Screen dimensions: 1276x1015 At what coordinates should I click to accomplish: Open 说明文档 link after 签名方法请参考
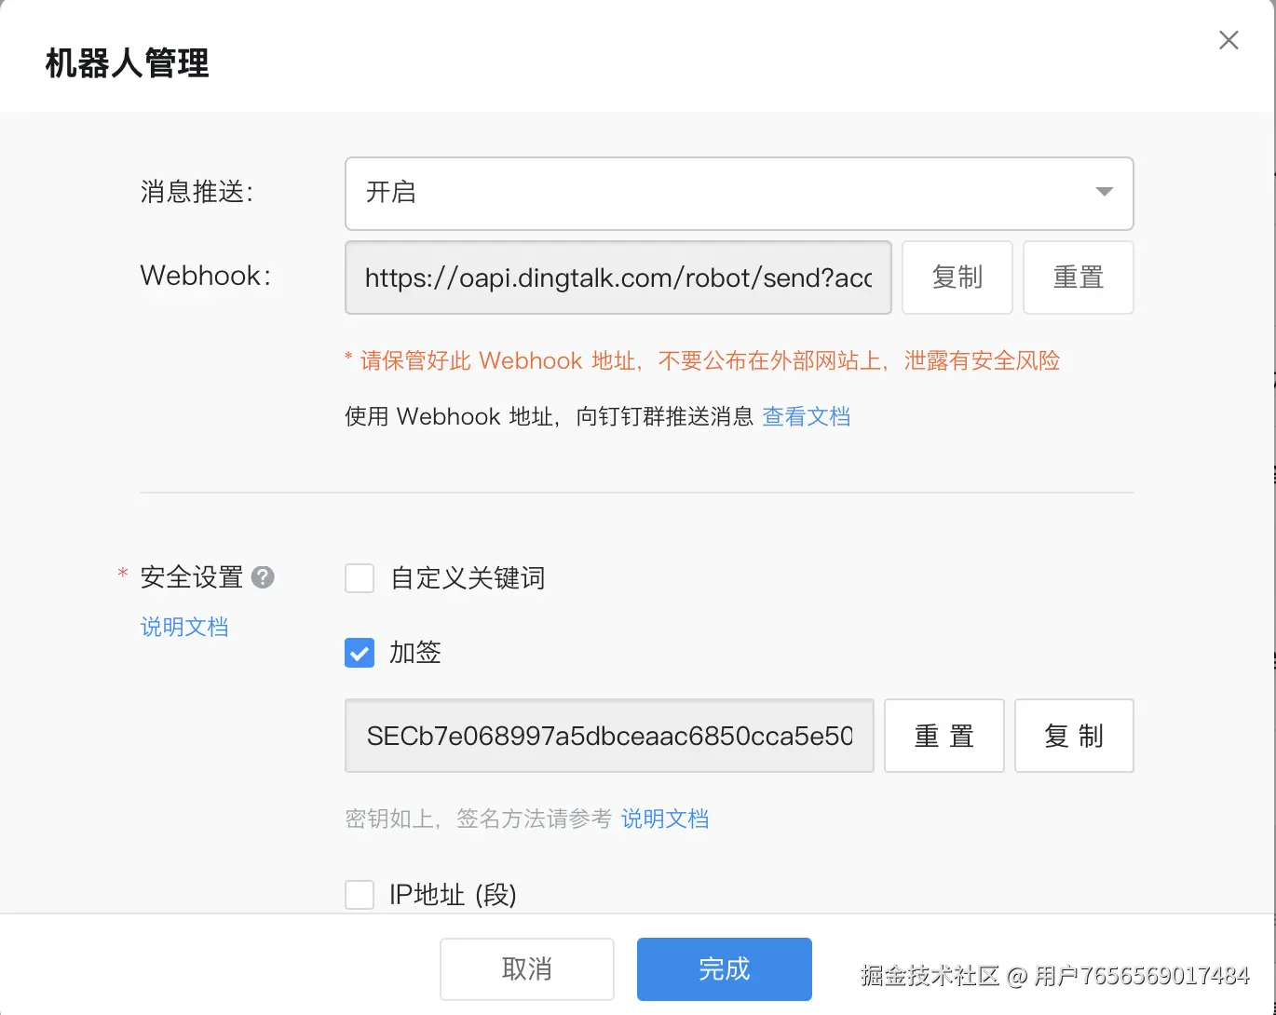pos(665,819)
